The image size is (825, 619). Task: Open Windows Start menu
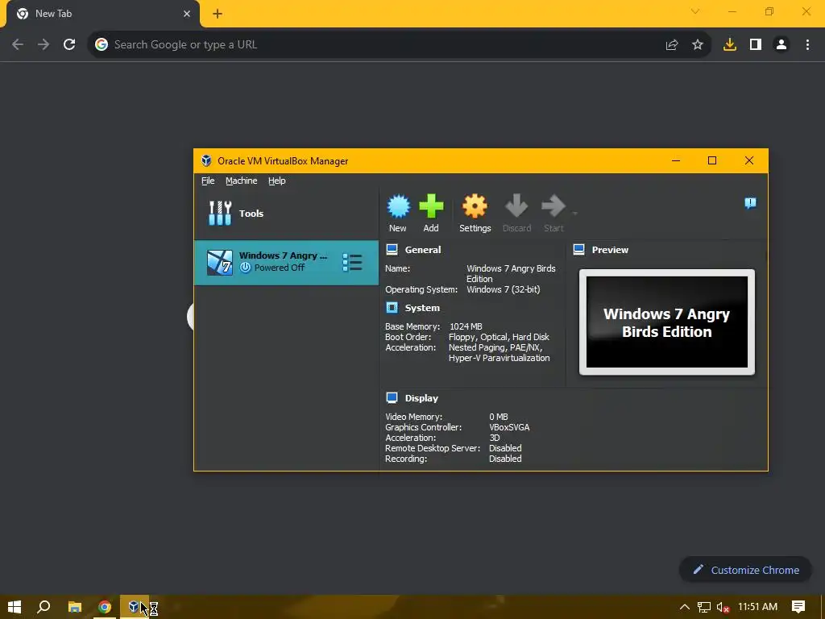pyautogui.click(x=15, y=607)
